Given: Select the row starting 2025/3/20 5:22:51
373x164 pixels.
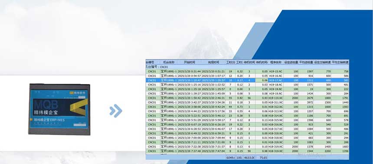Looking at the screenshot, I should (247, 116).
